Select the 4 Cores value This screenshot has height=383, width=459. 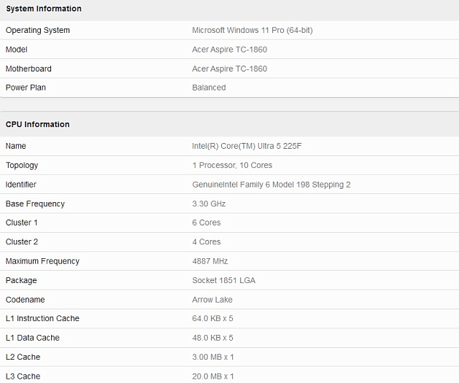pos(207,242)
